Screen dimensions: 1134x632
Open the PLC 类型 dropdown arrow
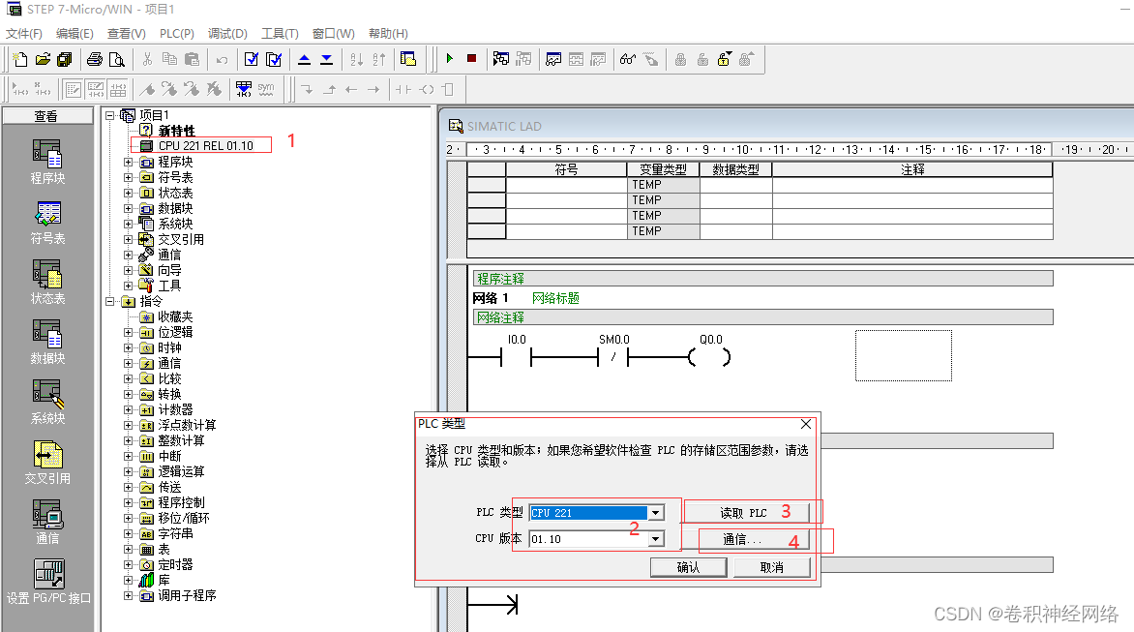(x=655, y=513)
